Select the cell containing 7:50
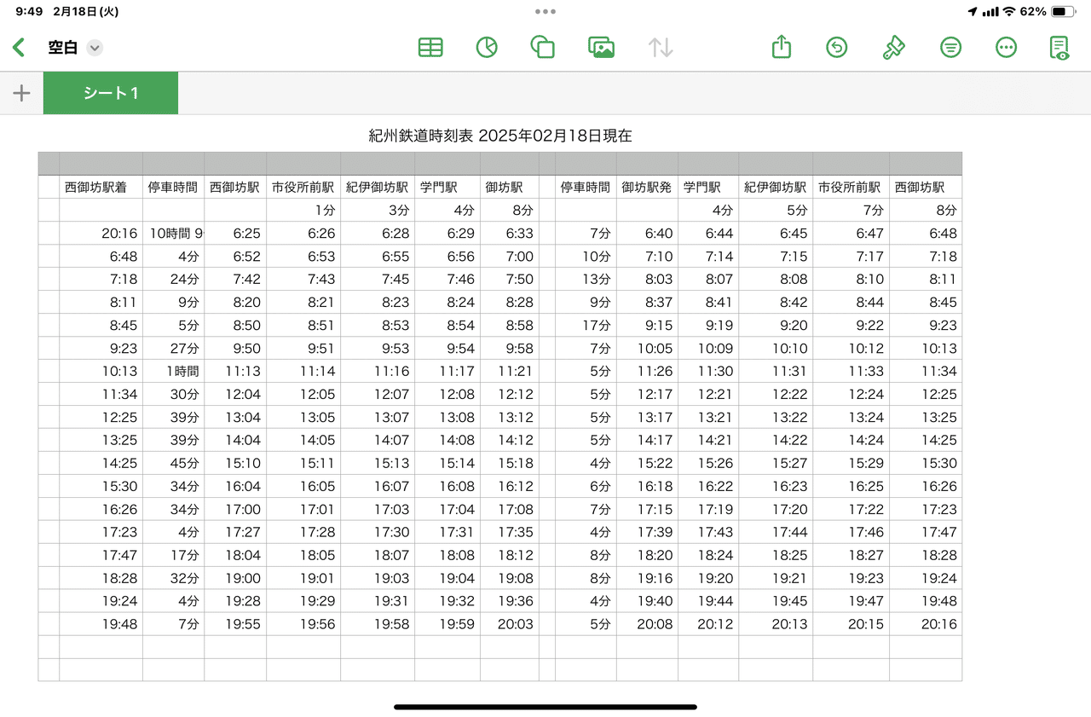The height and width of the screenshot is (717, 1091). [x=510, y=280]
